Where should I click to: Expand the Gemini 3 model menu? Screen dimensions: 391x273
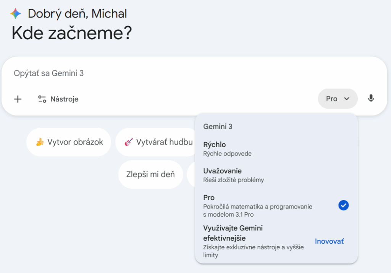click(x=338, y=98)
